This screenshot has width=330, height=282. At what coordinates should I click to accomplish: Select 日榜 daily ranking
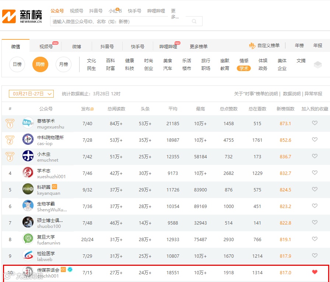point(17,64)
